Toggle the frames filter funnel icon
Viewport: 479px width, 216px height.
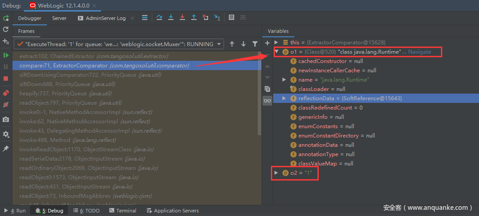tap(255, 44)
